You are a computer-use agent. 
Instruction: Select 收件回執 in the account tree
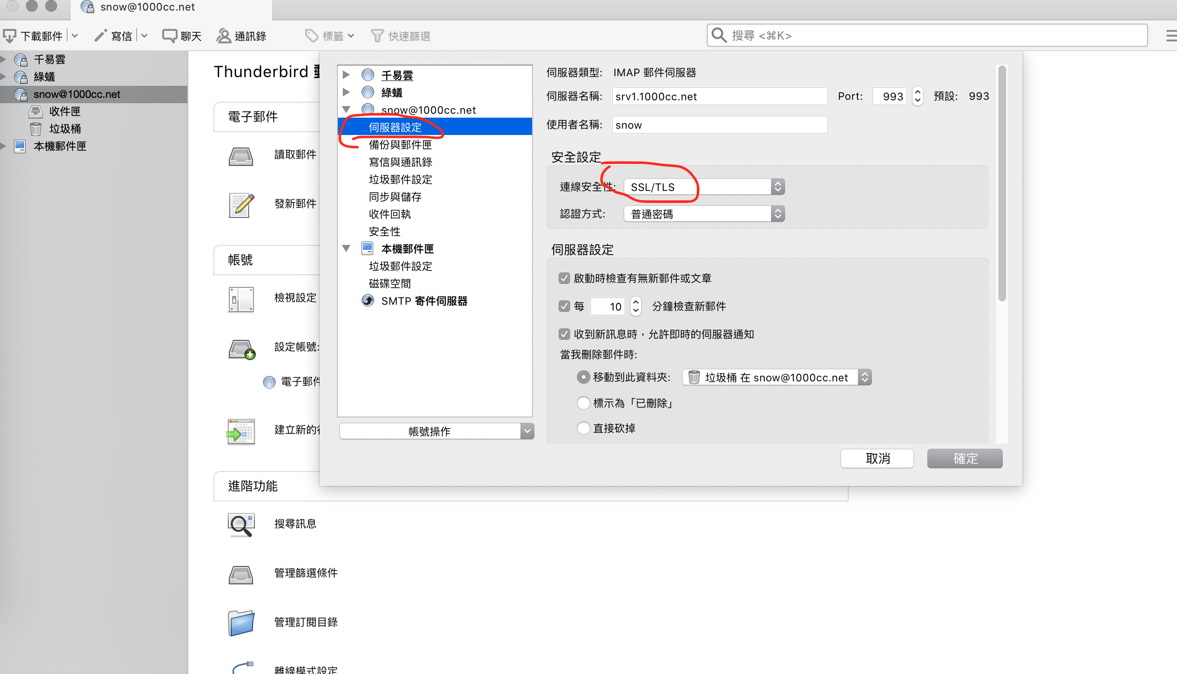coord(390,214)
